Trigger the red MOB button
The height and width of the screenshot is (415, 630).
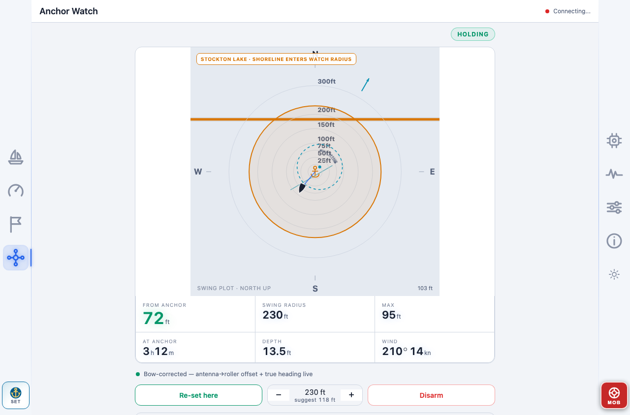coord(614,395)
